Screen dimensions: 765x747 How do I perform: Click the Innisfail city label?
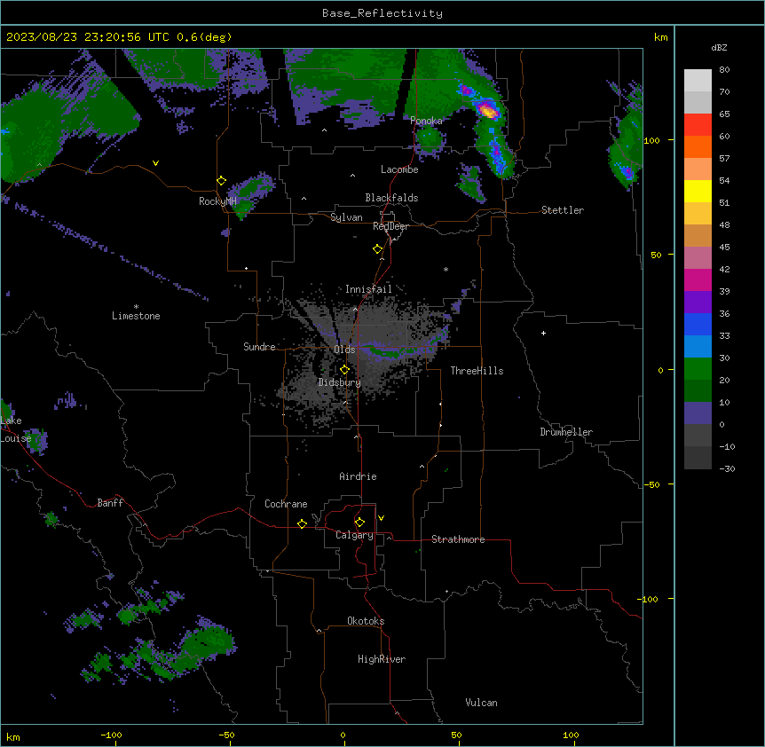coord(368,289)
